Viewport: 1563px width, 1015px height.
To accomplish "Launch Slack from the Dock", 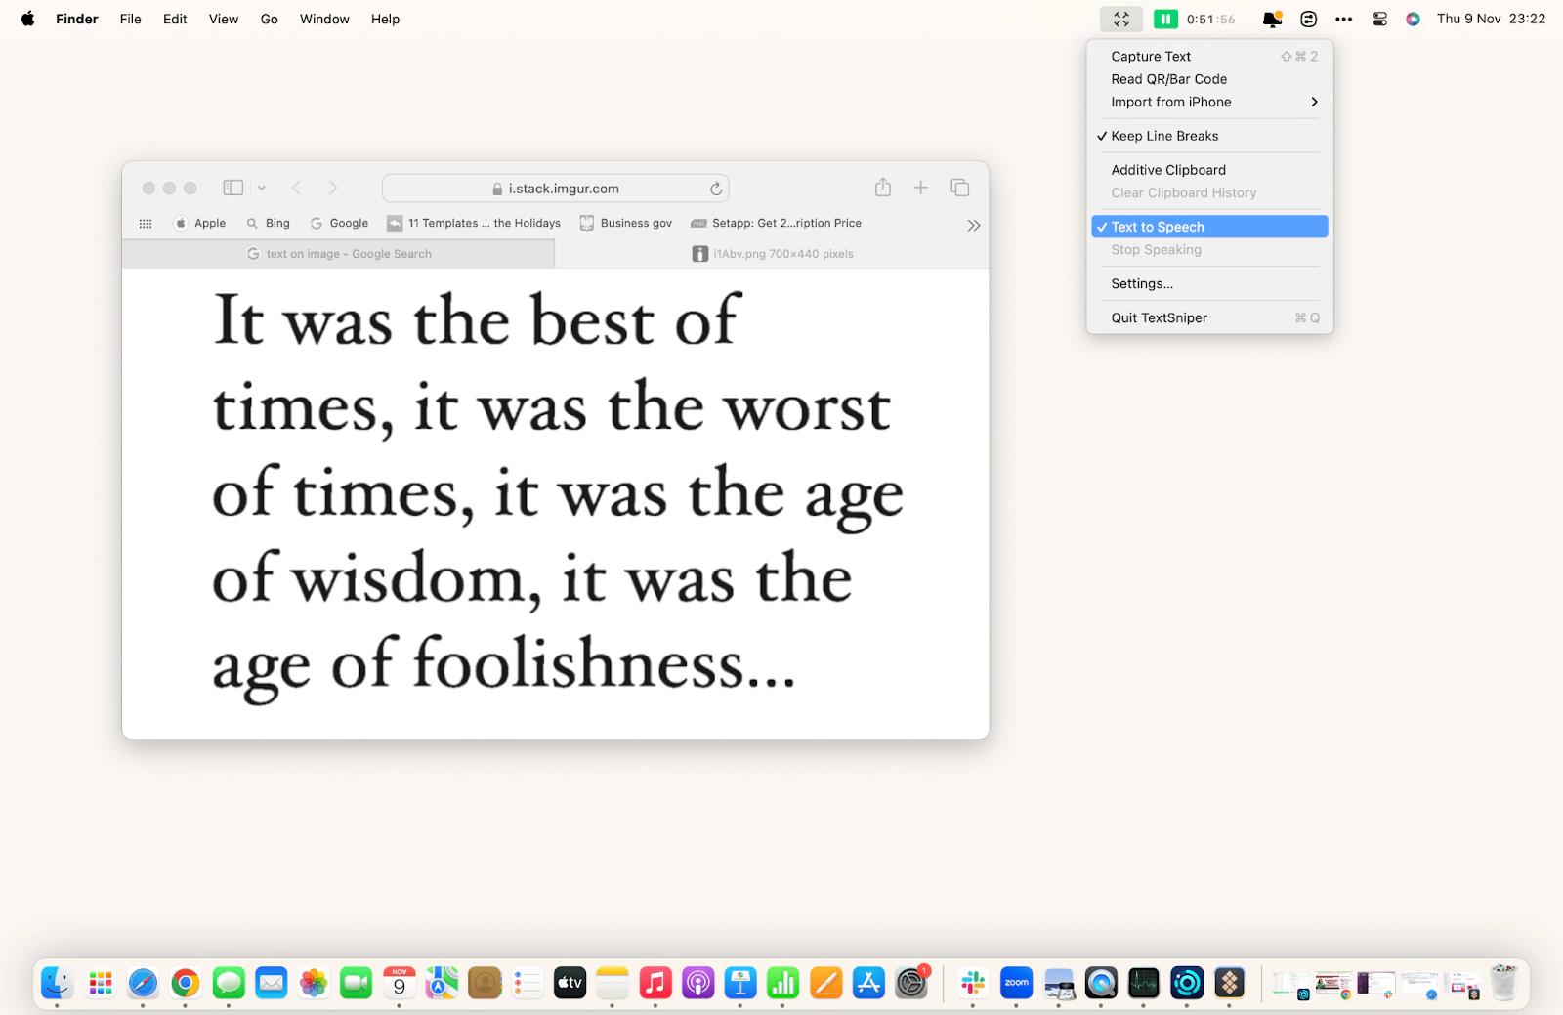I will coord(973,983).
